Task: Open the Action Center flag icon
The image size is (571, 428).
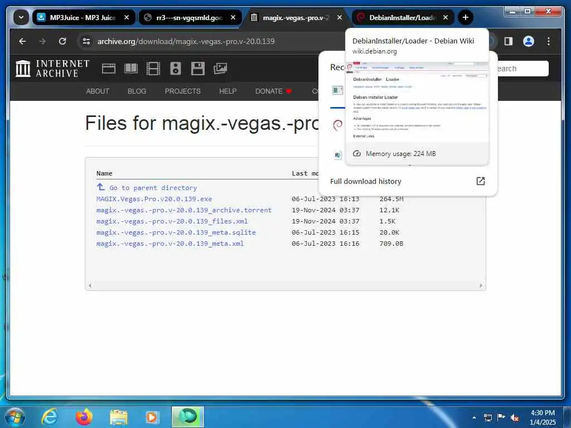Action: pos(501,417)
